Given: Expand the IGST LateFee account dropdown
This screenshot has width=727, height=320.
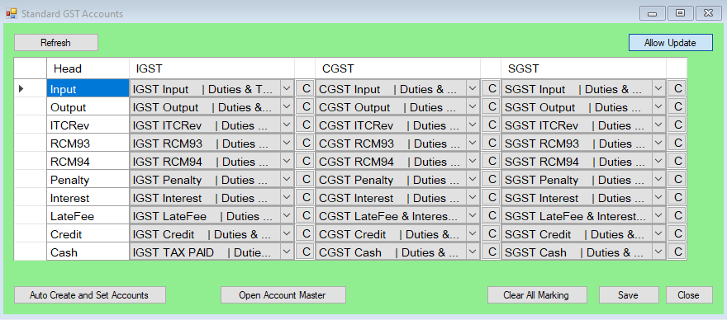Looking at the screenshot, I should tap(287, 216).
